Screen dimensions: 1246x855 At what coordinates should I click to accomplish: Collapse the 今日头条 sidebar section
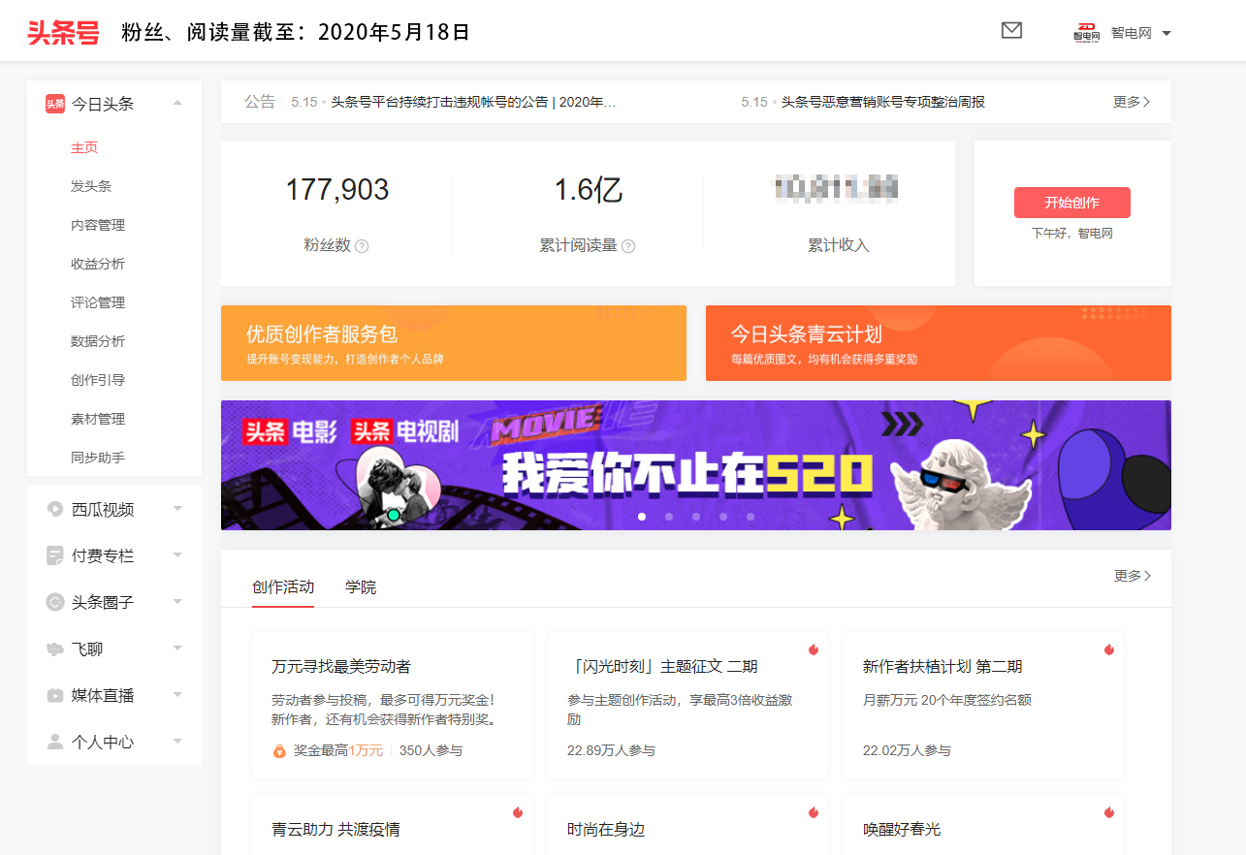(177, 103)
